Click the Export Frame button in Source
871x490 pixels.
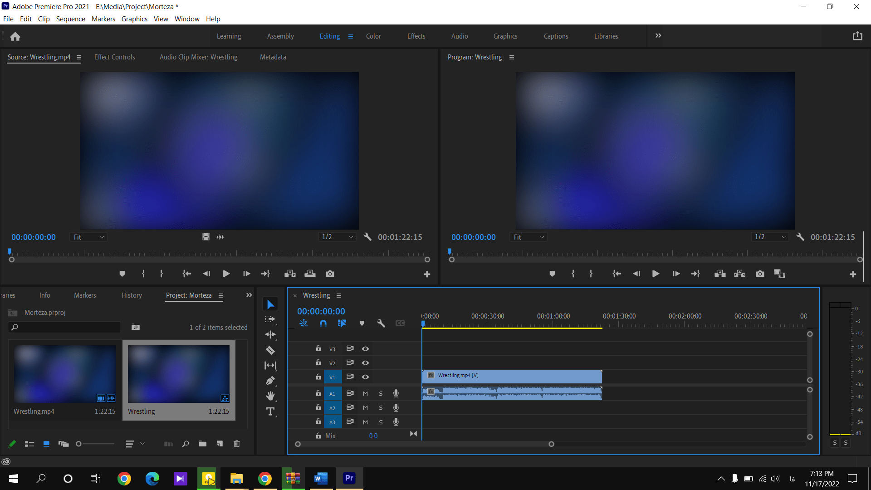pyautogui.click(x=330, y=274)
